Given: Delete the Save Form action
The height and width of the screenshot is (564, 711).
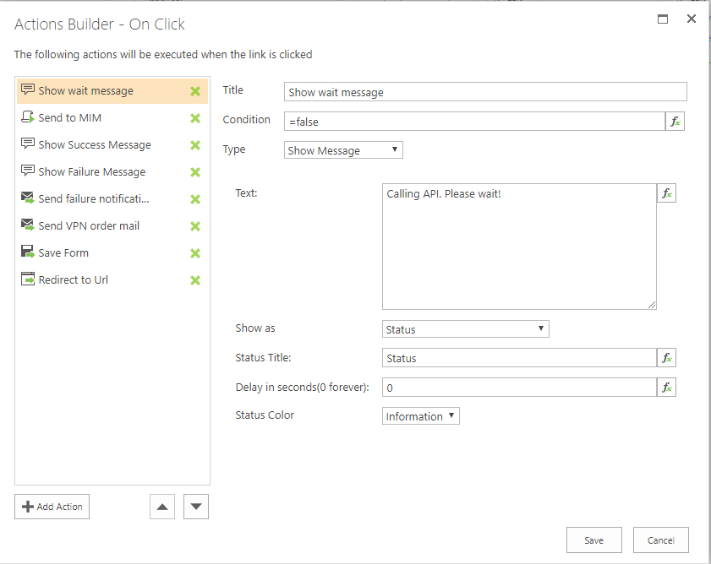Looking at the screenshot, I should coord(195,253).
